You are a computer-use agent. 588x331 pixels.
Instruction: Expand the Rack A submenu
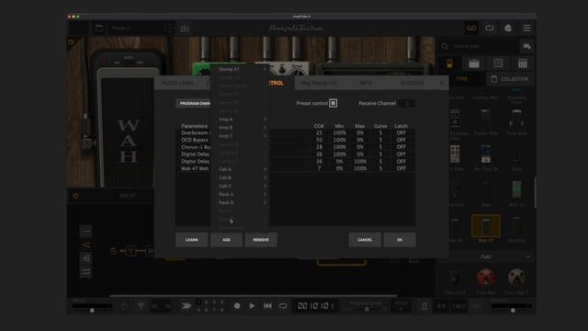pos(240,194)
